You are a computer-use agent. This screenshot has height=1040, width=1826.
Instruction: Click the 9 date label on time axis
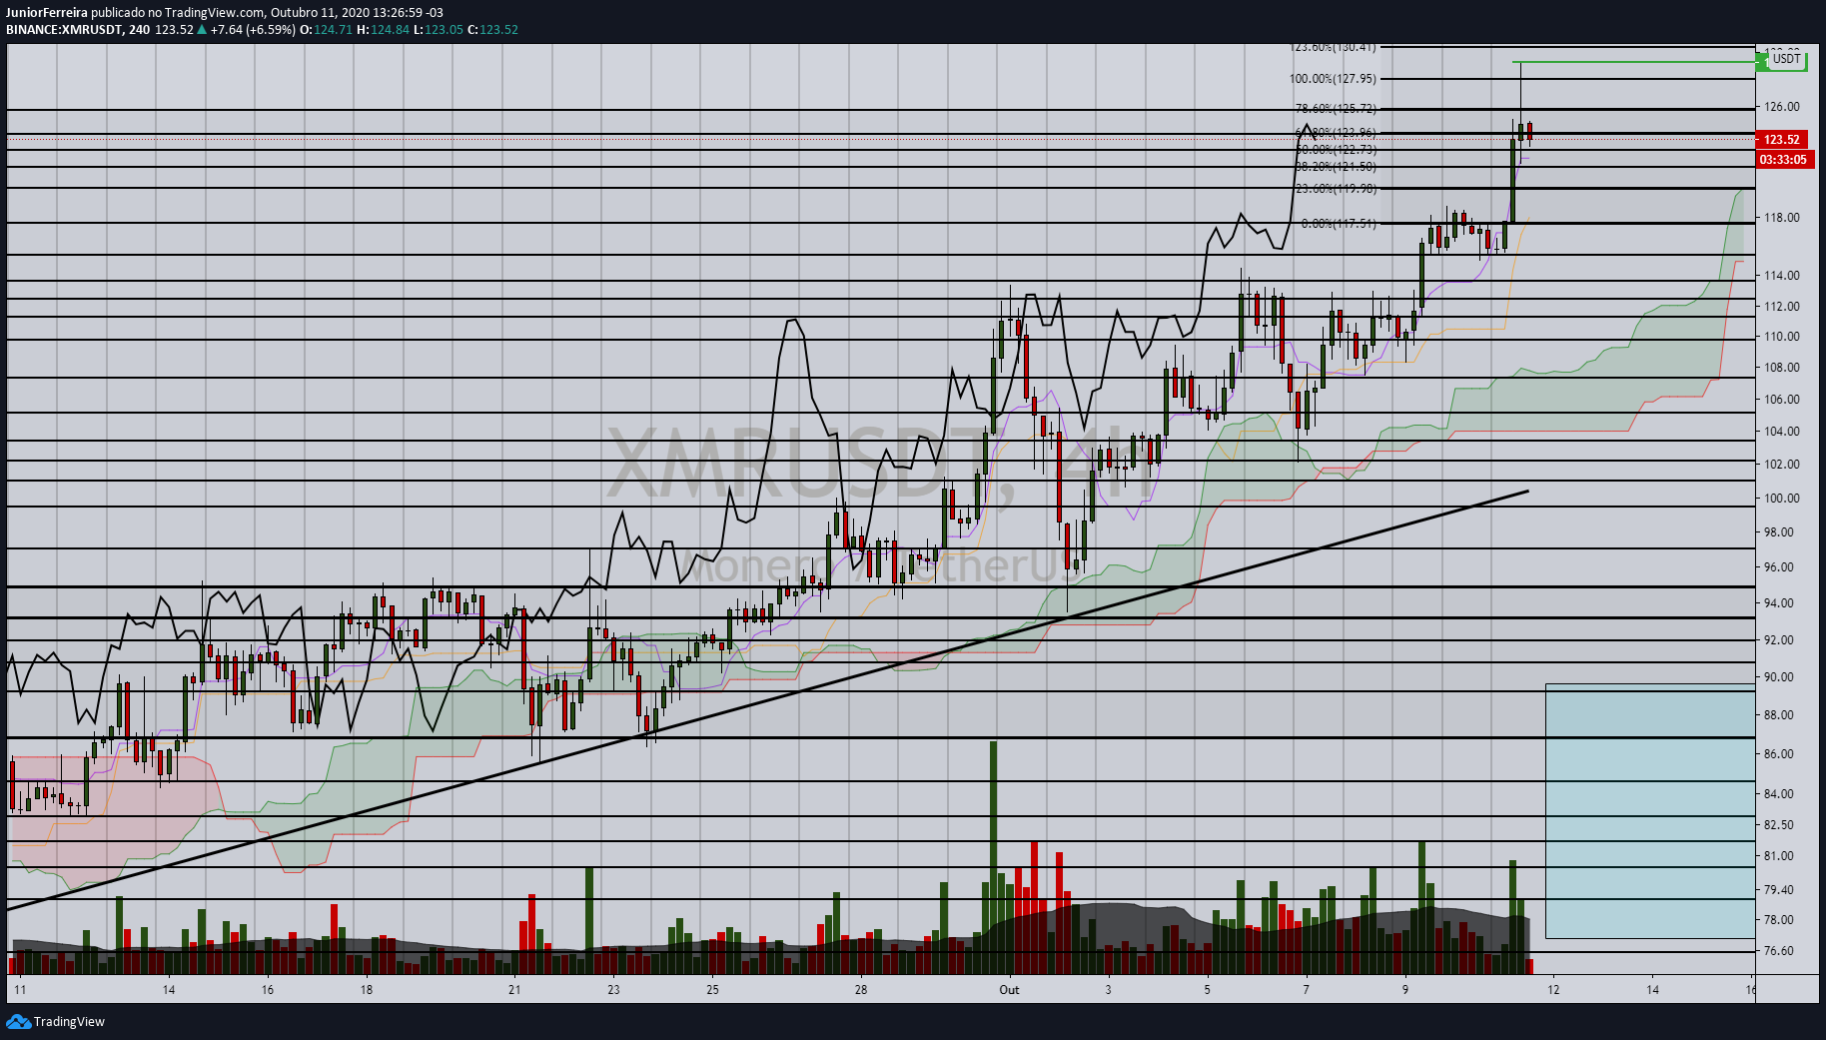[1404, 990]
